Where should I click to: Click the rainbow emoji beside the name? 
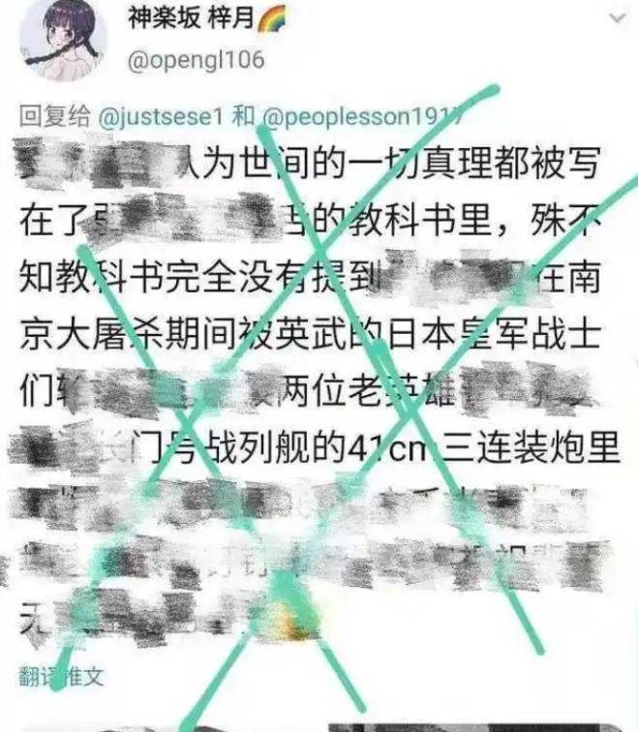(272, 20)
